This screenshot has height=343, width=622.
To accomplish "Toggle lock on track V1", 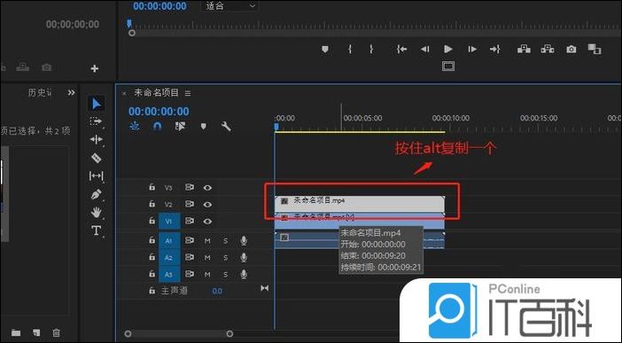I will [x=152, y=221].
